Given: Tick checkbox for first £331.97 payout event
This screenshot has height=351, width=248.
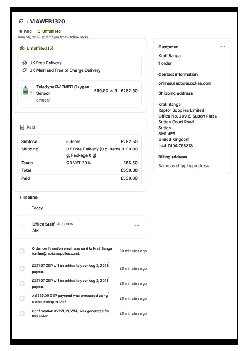Looking at the screenshot, I should [22, 268].
